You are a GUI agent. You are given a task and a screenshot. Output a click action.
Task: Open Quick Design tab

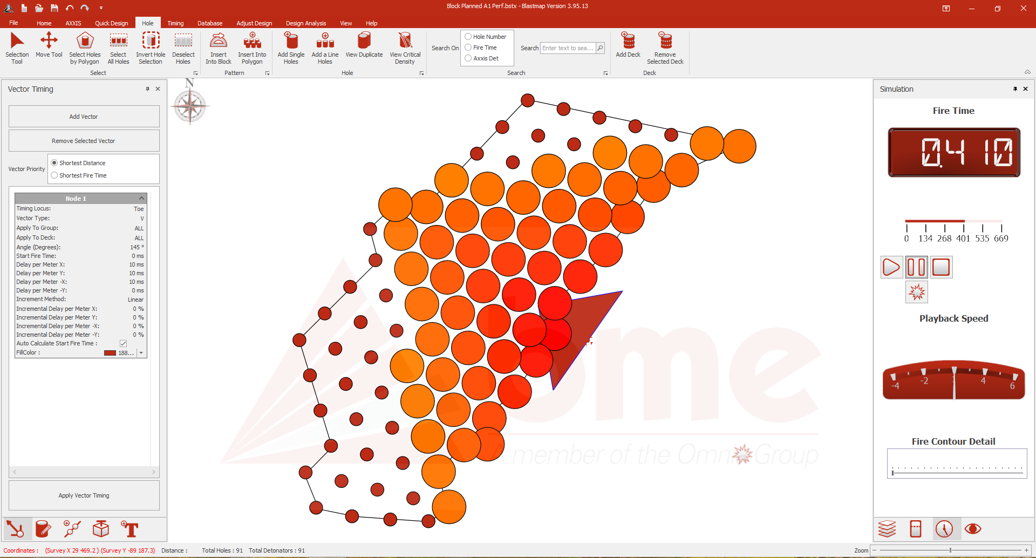[x=111, y=23]
